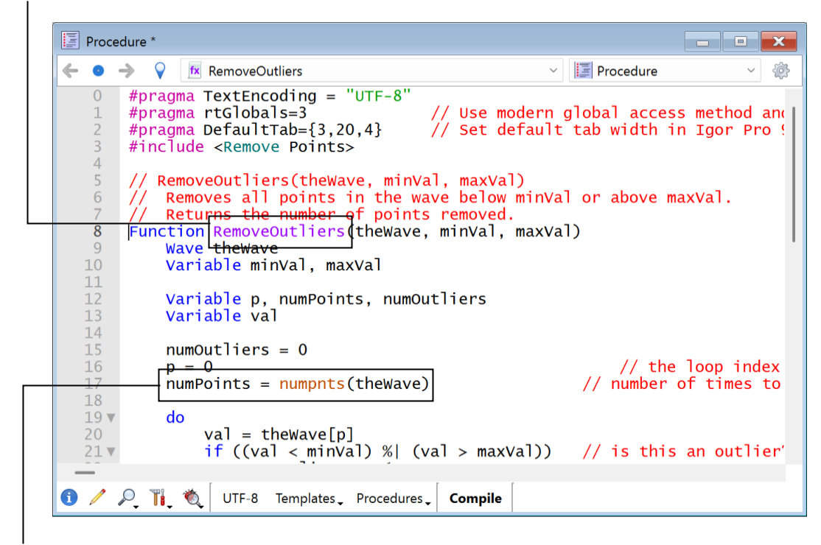Click the back navigation arrow
Screen dimensions: 821x545
(x=70, y=71)
